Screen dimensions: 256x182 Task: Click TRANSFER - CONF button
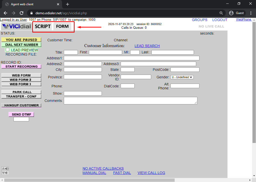click(x=21, y=96)
